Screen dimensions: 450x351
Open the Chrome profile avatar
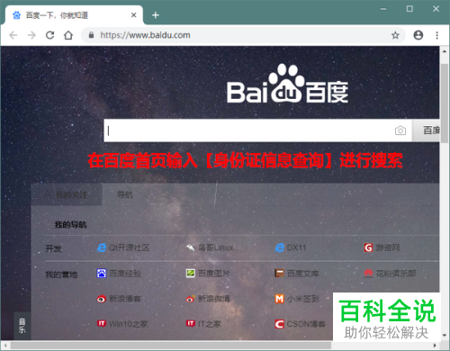coord(418,35)
